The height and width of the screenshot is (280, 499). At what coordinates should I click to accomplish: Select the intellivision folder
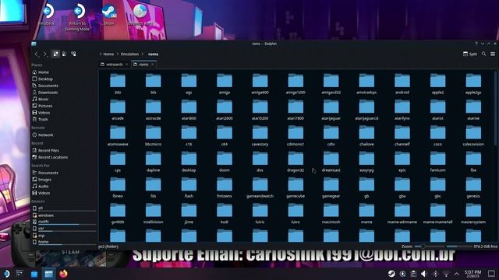153,214
